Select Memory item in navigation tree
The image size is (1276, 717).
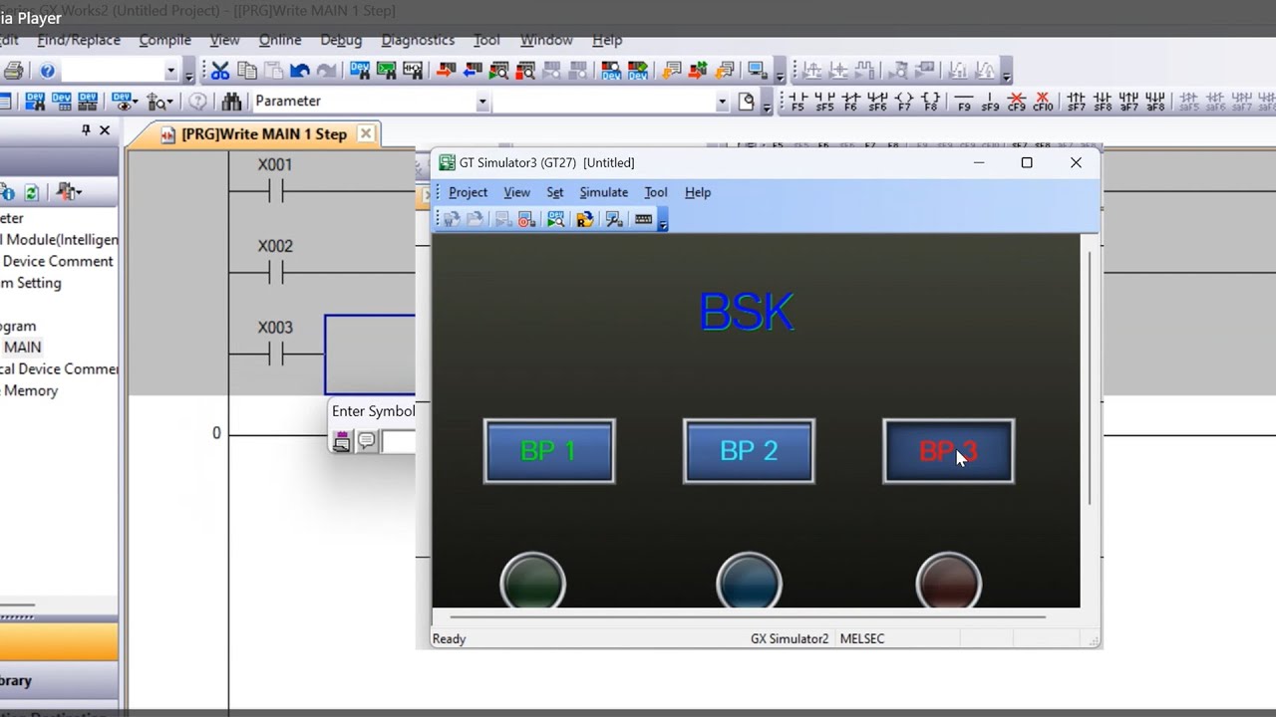30,390
